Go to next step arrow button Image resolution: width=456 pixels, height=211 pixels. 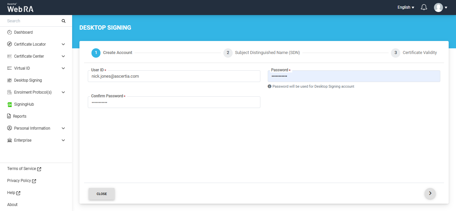tap(430, 193)
